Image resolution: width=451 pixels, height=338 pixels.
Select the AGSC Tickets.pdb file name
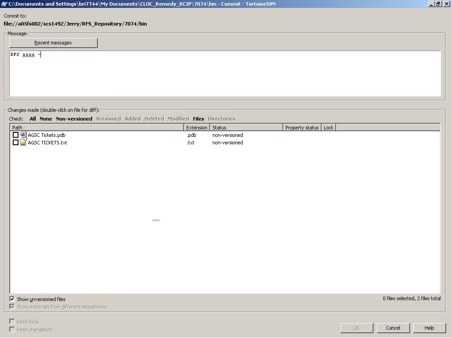[47, 135]
